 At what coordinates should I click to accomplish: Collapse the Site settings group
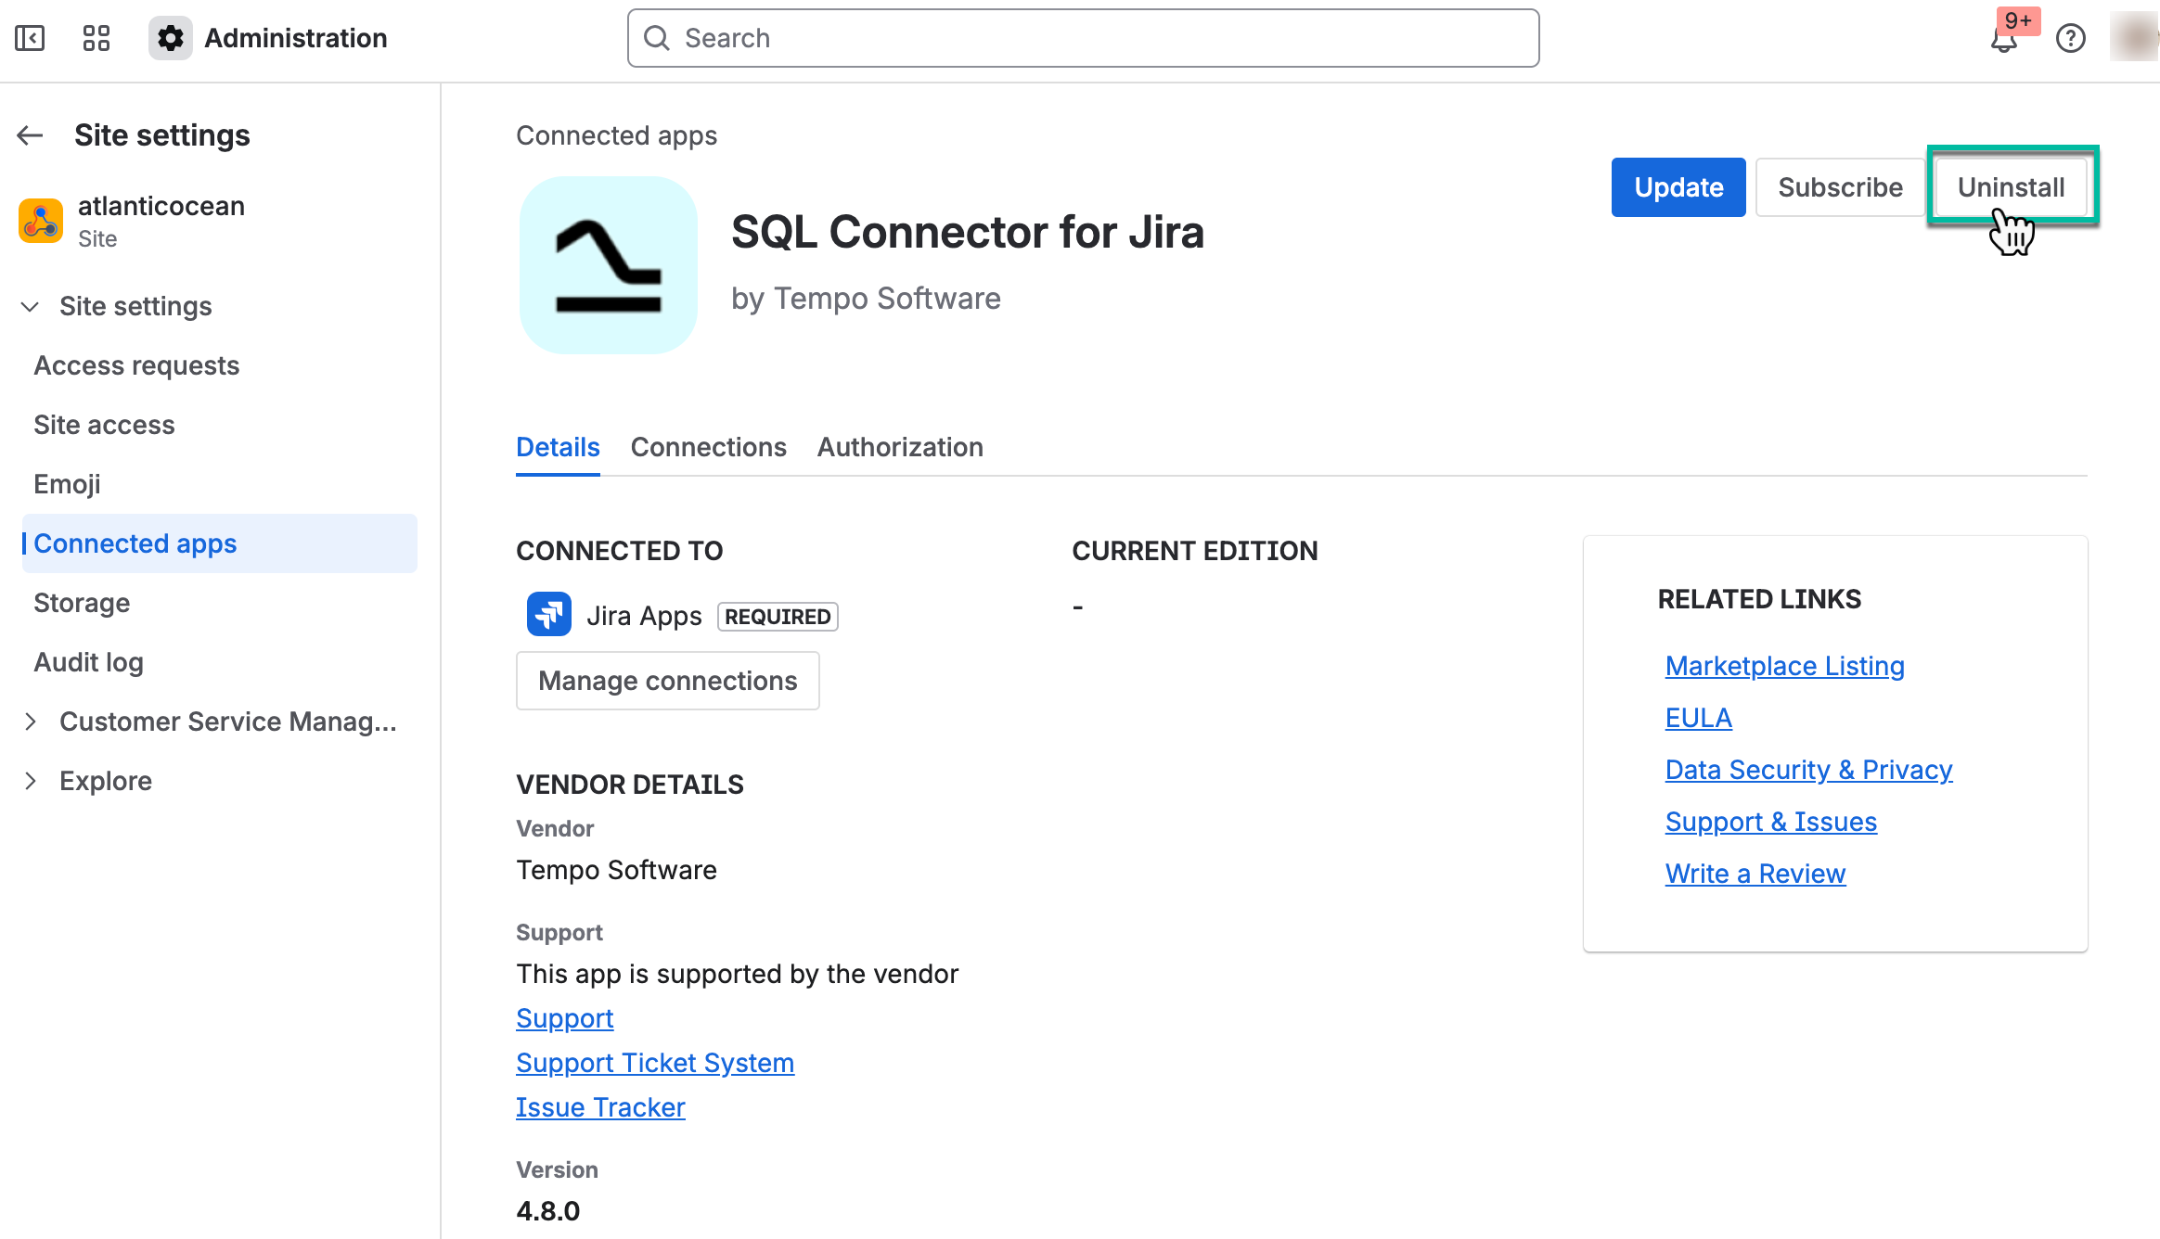(x=29, y=306)
